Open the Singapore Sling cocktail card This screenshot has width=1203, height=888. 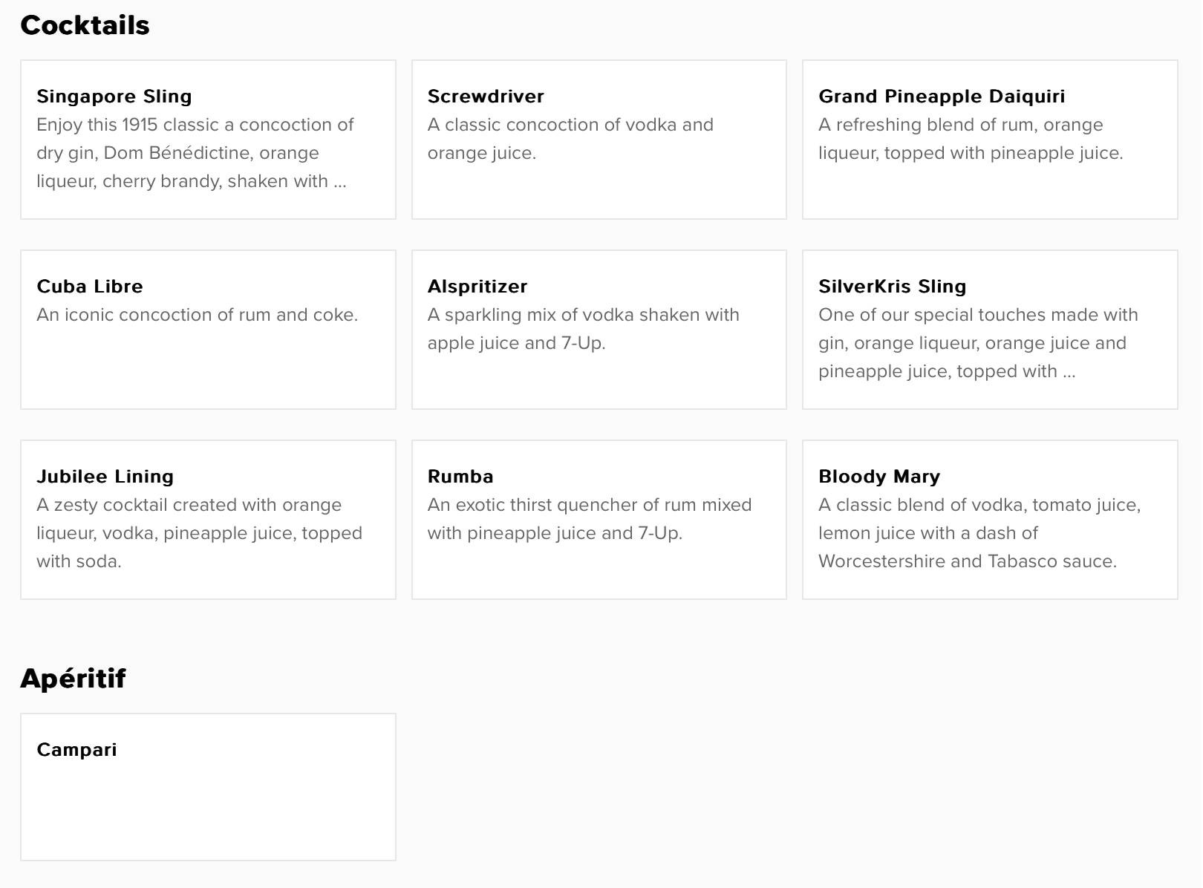pos(208,140)
